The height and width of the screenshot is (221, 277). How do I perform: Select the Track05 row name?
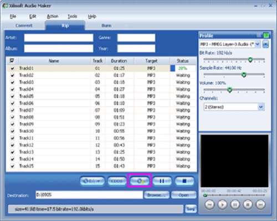(27, 96)
